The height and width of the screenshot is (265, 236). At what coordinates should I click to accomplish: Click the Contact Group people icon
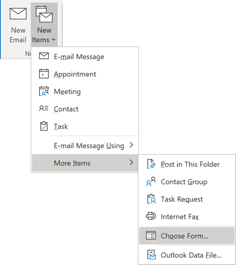coord(151,181)
